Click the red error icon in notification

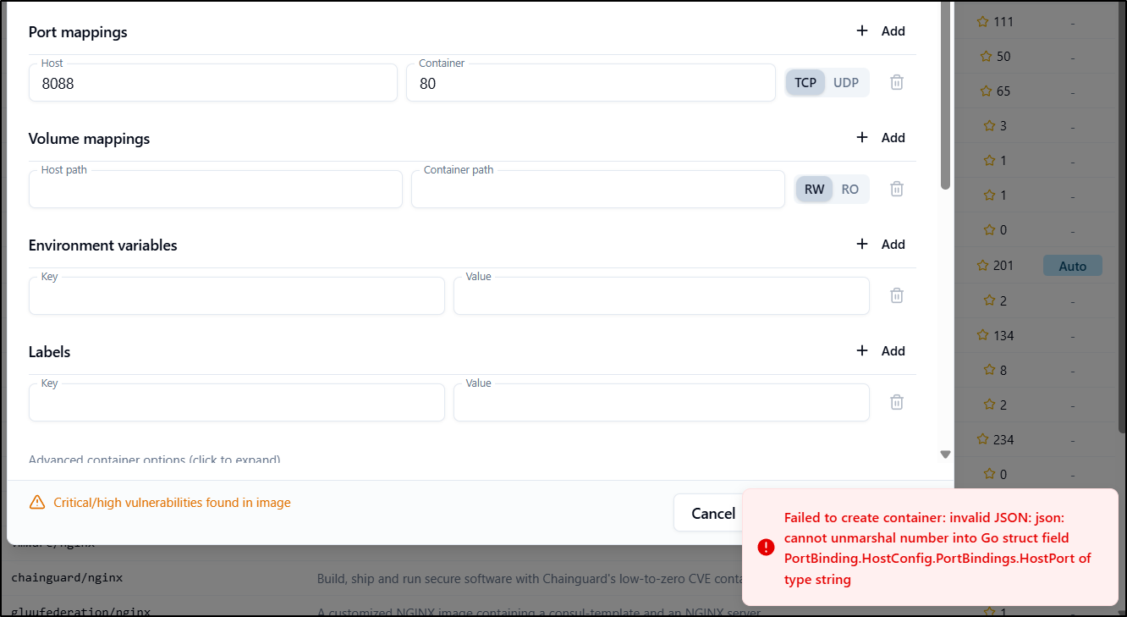(767, 548)
